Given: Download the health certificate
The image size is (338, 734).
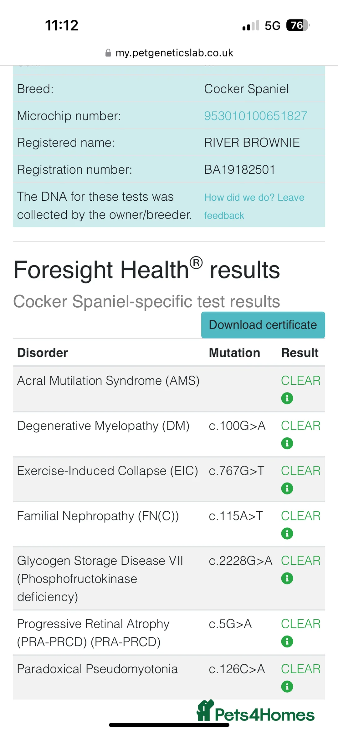Looking at the screenshot, I should pos(263,325).
